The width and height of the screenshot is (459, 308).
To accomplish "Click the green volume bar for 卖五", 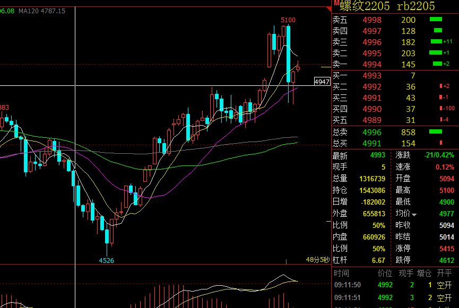I will tap(436, 19).
